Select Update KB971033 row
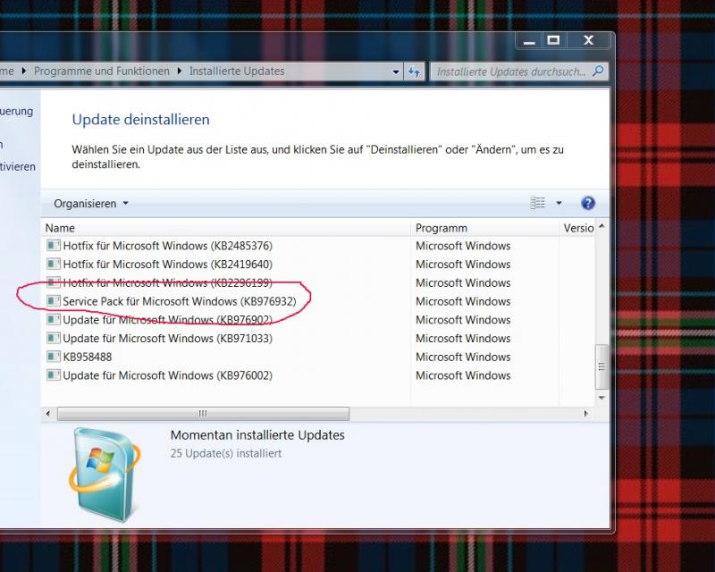The width and height of the screenshot is (715, 572). [x=319, y=339]
